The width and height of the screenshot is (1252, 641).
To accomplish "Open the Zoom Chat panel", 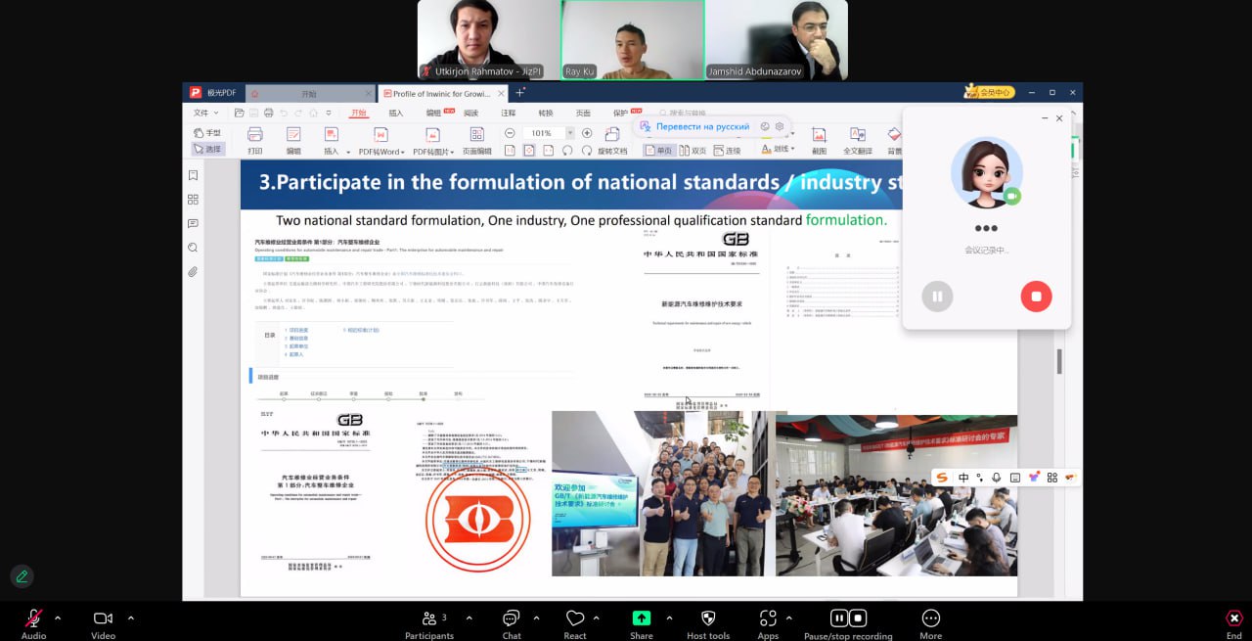I will coord(511,618).
